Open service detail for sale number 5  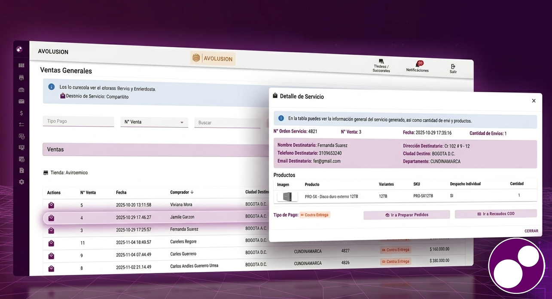pyautogui.click(x=51, y=205)
